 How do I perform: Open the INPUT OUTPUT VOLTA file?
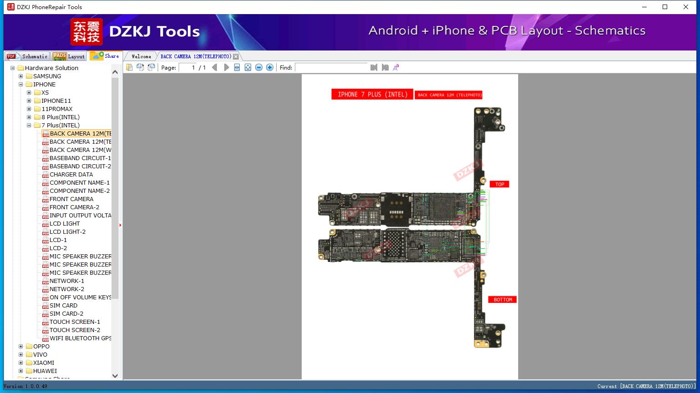(80, 215)
